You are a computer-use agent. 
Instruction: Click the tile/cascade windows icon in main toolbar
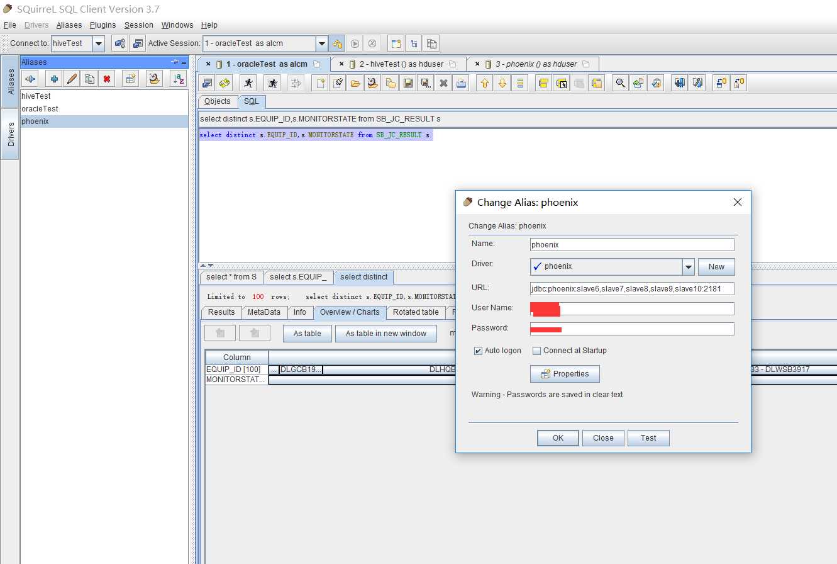[431, 43]
